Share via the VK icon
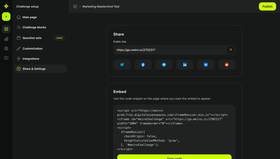This screenshot has height=159, width=280. tap(206, 65)
